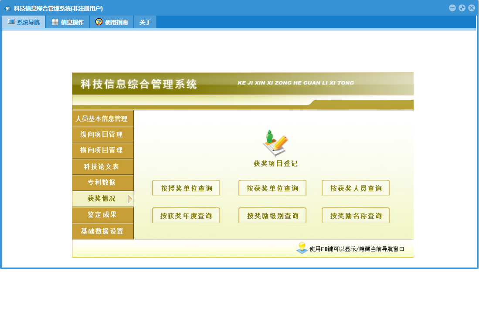Open the 关于 tab
This screenshot has width=479, height=315.
pos(145,22)
